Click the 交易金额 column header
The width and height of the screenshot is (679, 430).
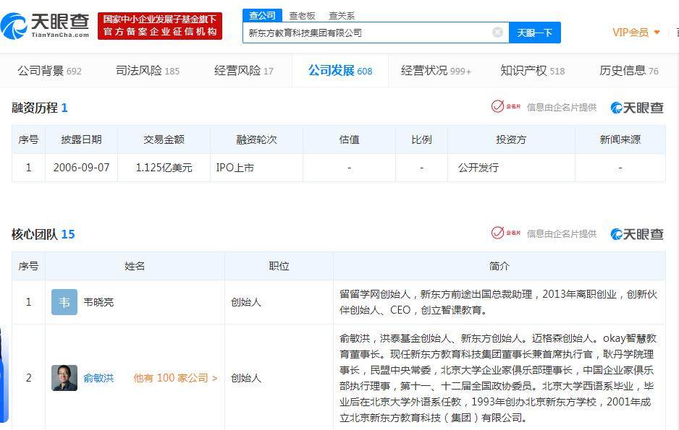(164, 139)
